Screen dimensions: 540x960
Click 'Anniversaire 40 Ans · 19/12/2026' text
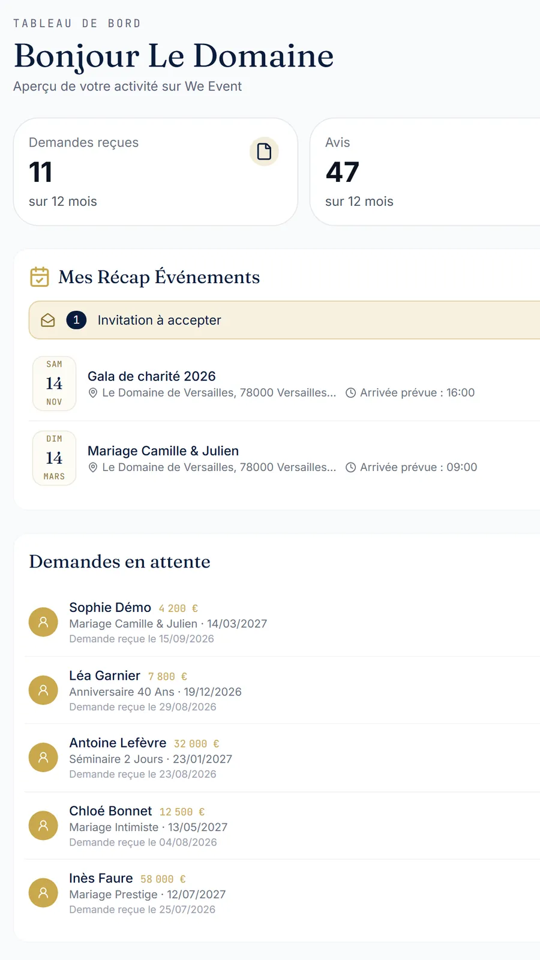pyautogui.click(x=155, y=692)
